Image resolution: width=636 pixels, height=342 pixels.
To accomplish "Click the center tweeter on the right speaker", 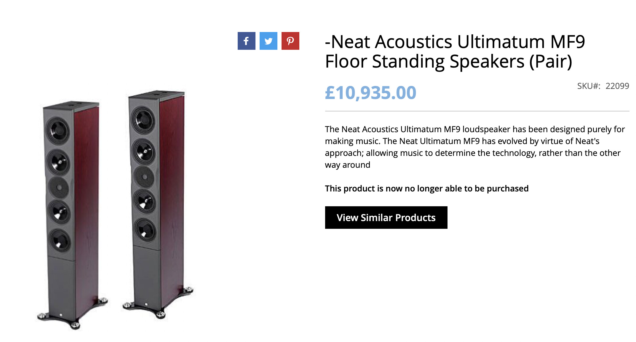I will tap(144, 177).
